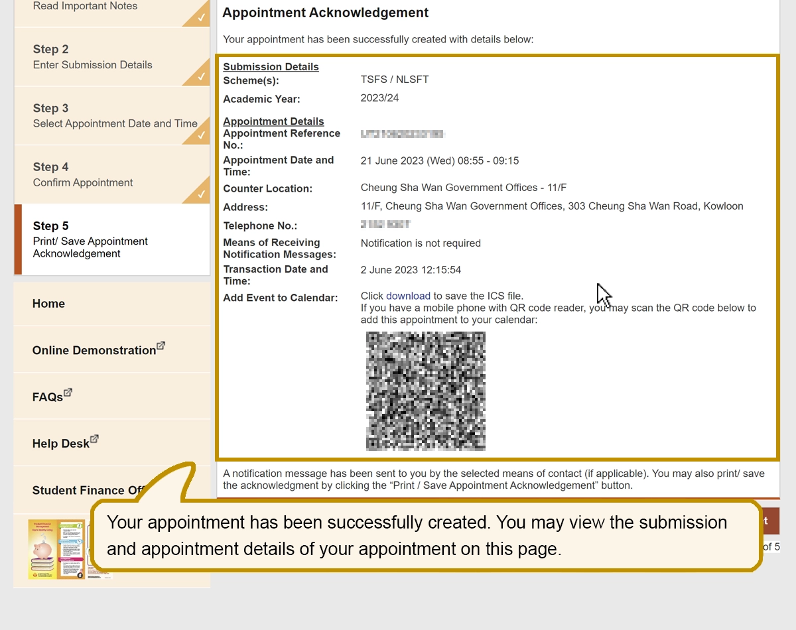The width and height of the screenshot is (796, 630).
Task: Click the address ending Cheung Sha Wan Road, Kowloon
Action: click(x=552, y=206)
